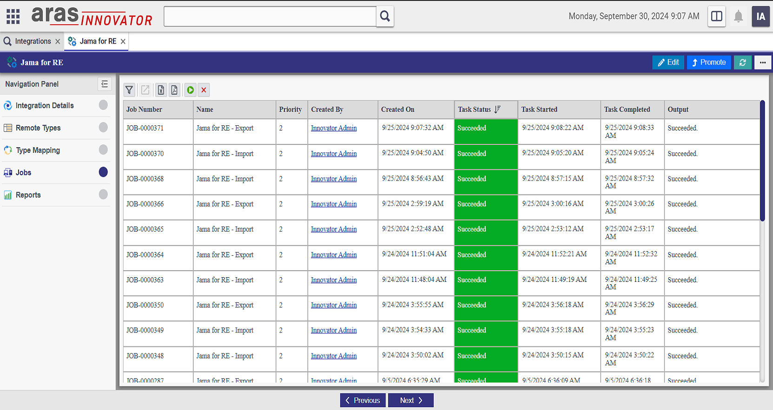
Task: Click the Next page button
Action: 411,400
